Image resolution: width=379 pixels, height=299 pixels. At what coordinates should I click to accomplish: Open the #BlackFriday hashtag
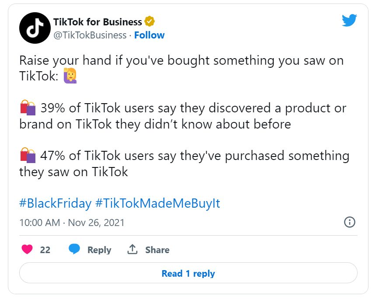tap(55, 203)
